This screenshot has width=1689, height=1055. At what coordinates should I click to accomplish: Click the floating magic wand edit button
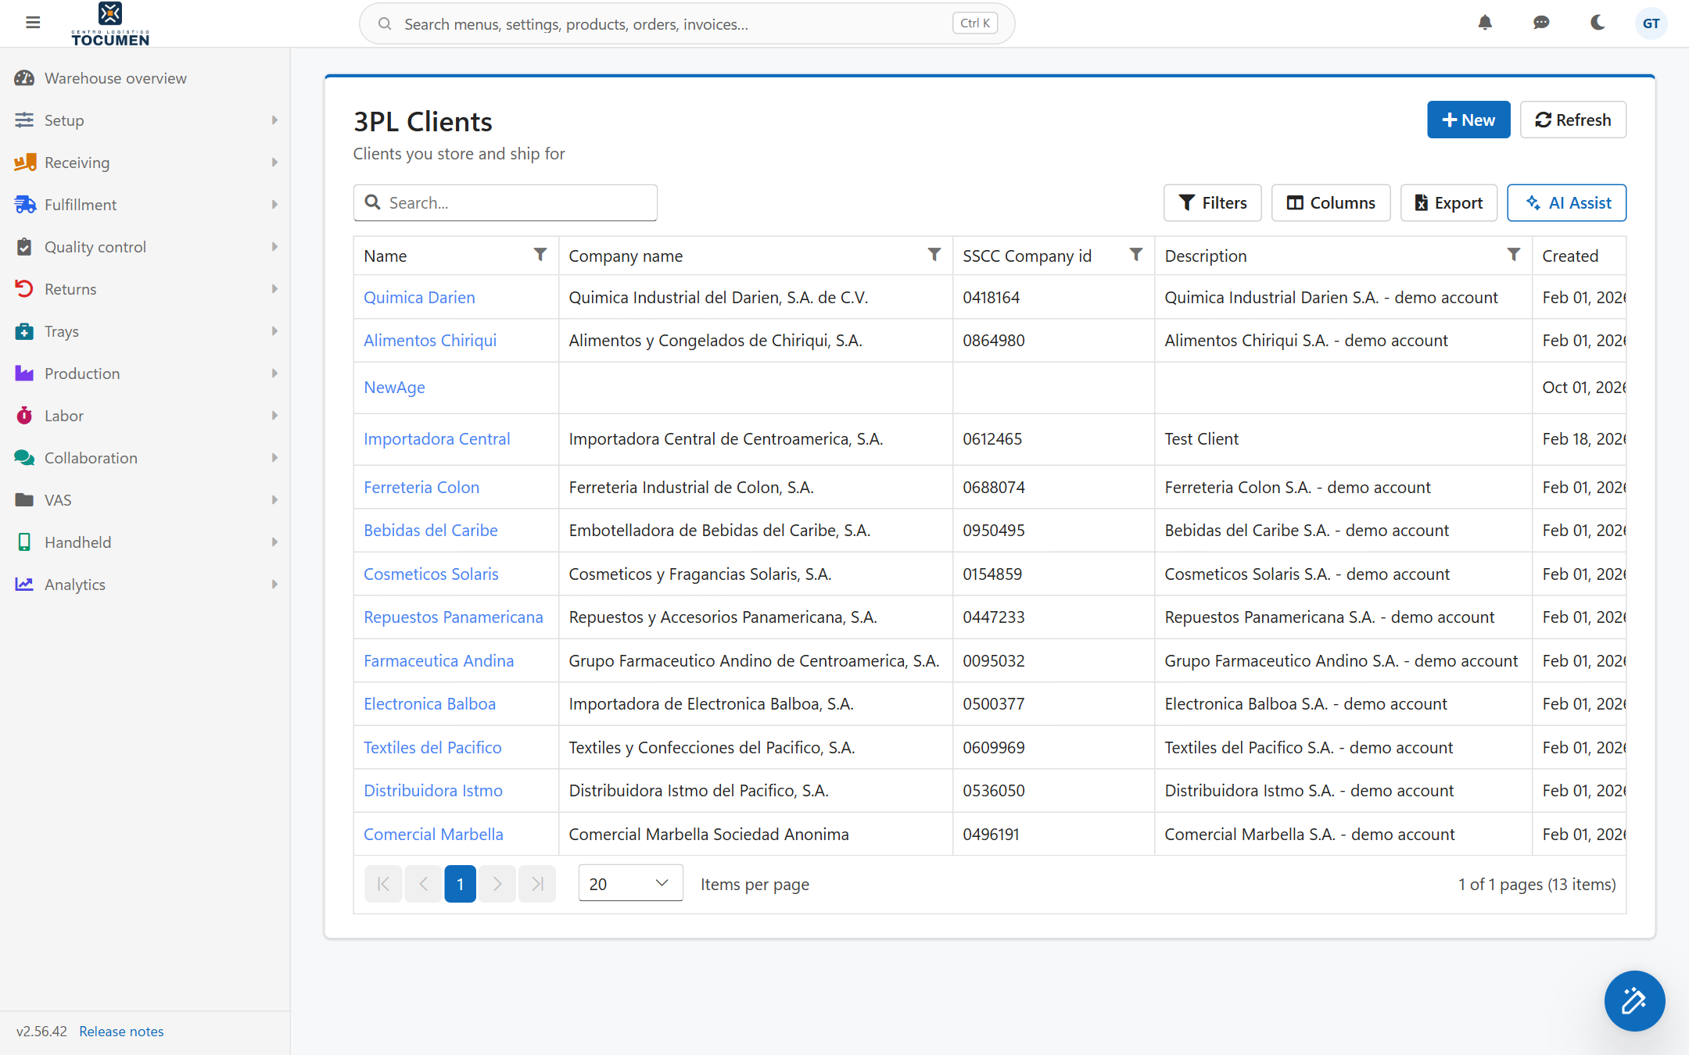[x=1634, y=1000]
